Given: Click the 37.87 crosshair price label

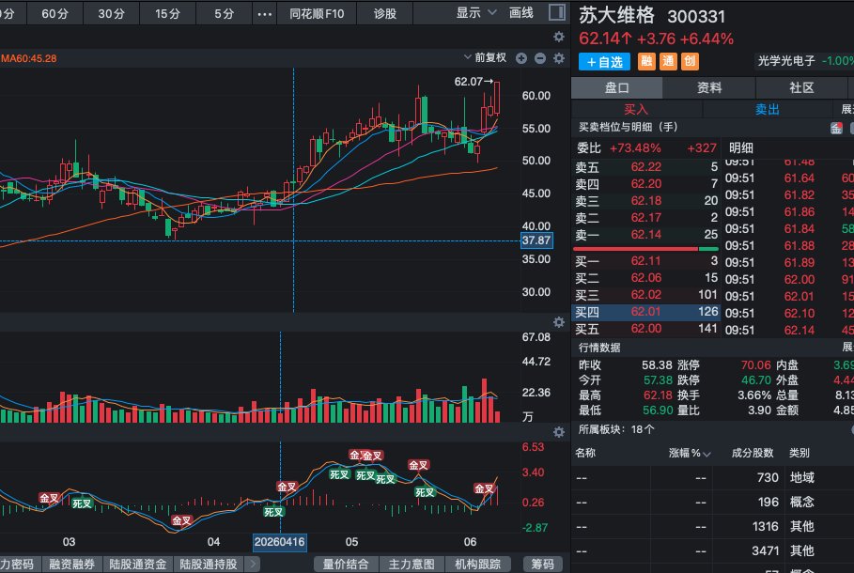Looking at the screenshot, I should tap(536, 240).
